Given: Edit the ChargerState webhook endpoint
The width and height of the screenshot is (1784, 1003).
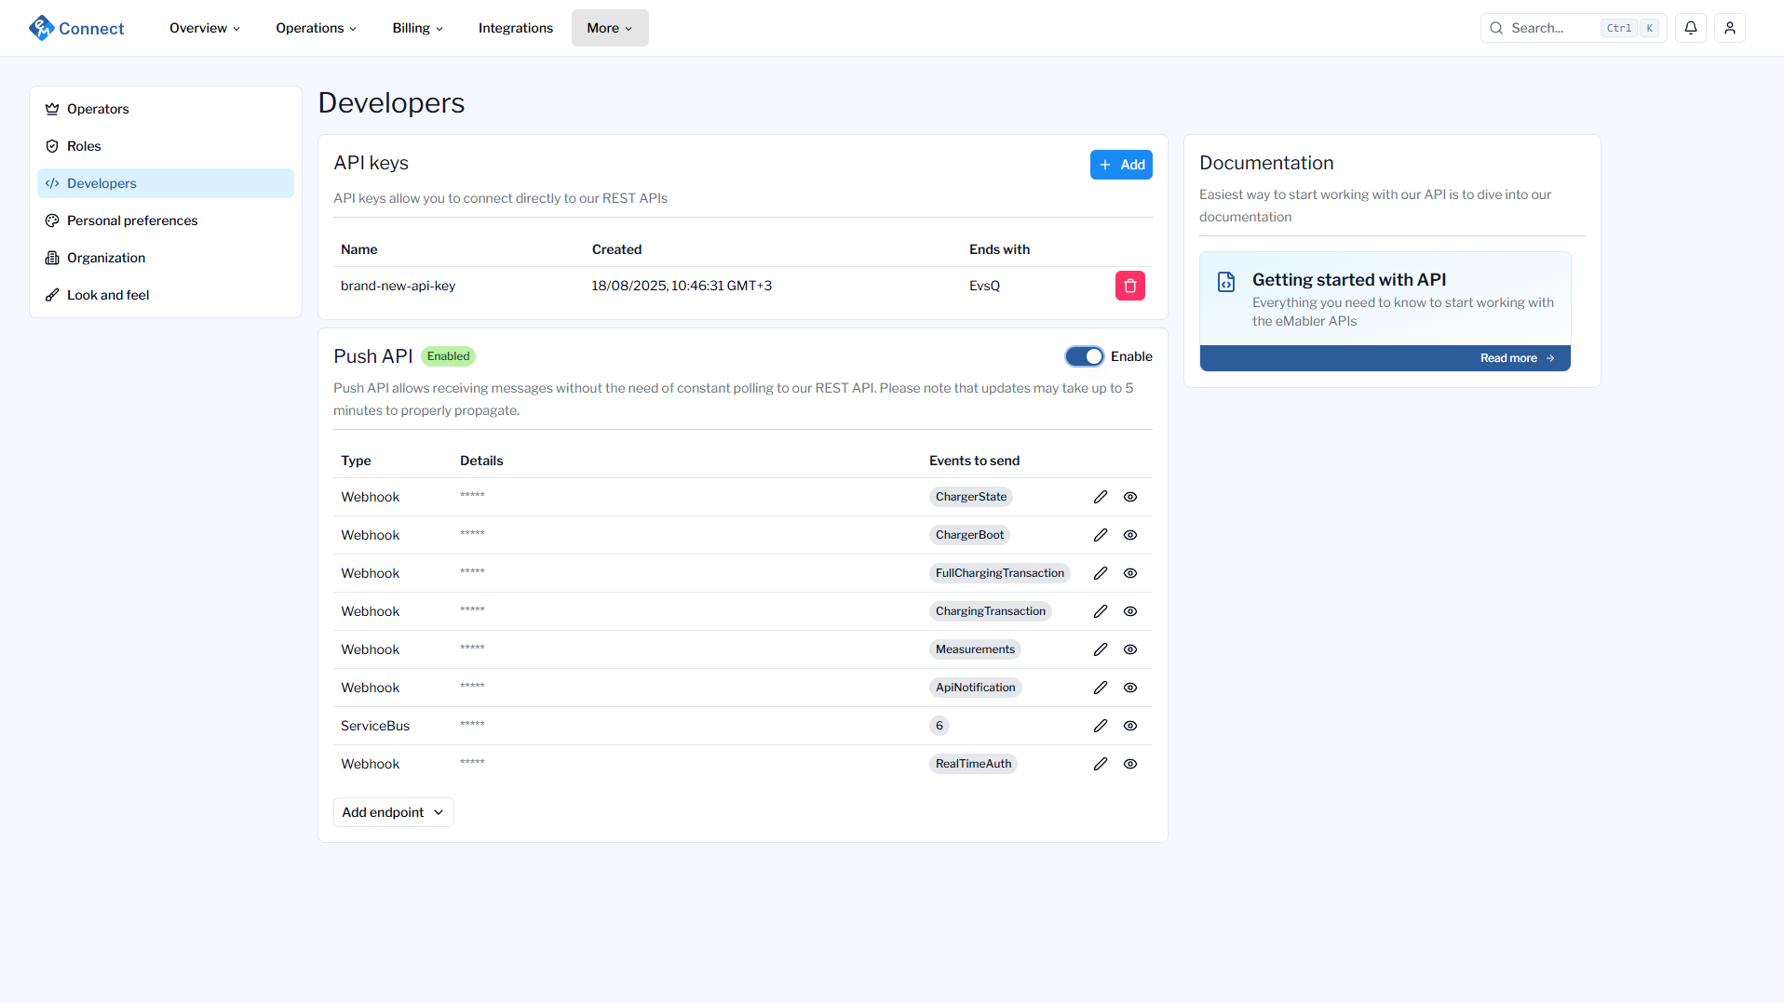Looking at the screenshot, I should (x=1100, y=497).
